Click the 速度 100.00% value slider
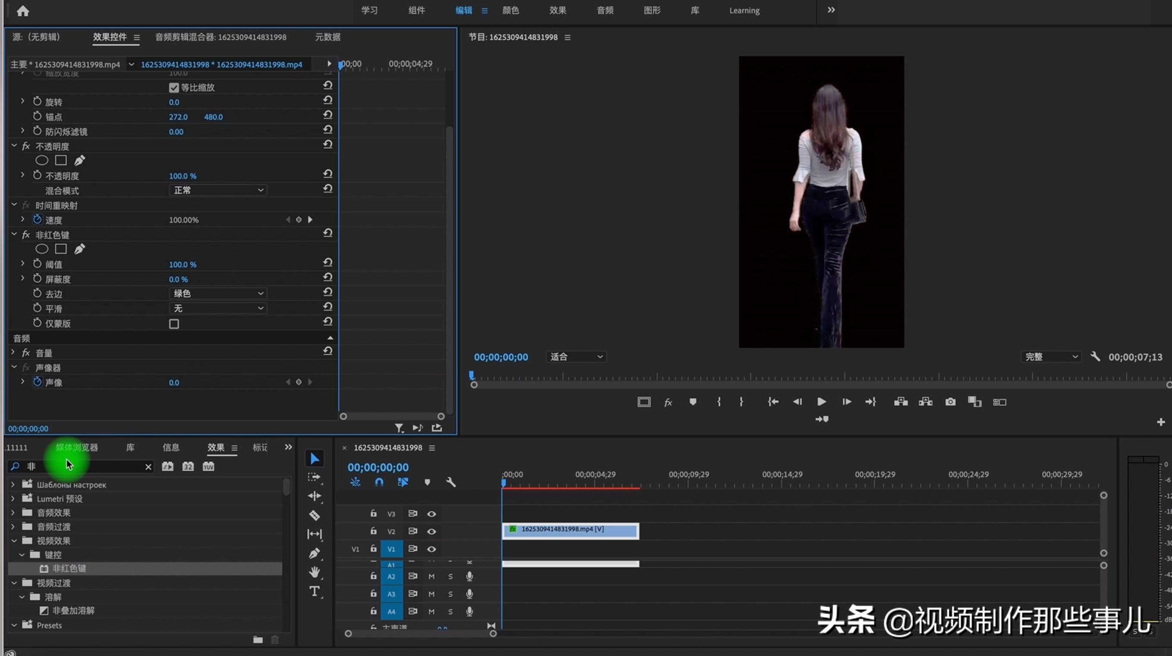The image size is (1172, 656). click(183, 219)
